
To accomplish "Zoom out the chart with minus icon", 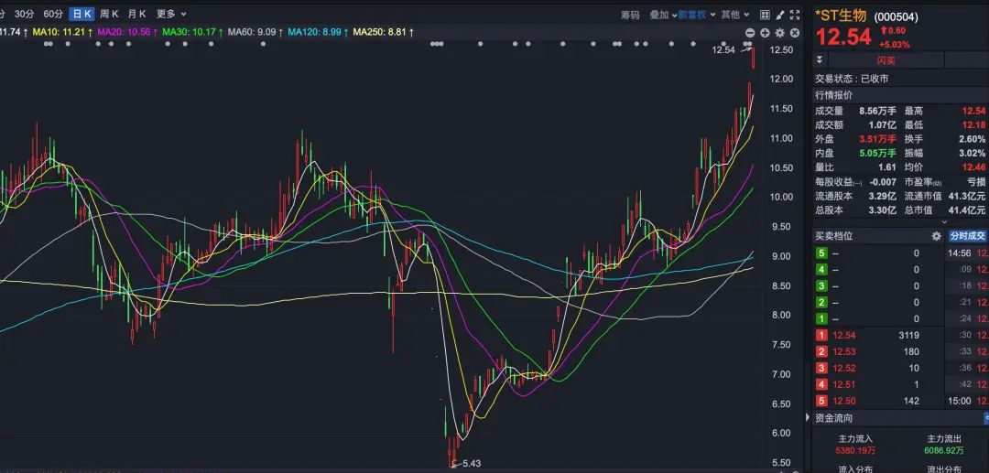I will 750,33.
